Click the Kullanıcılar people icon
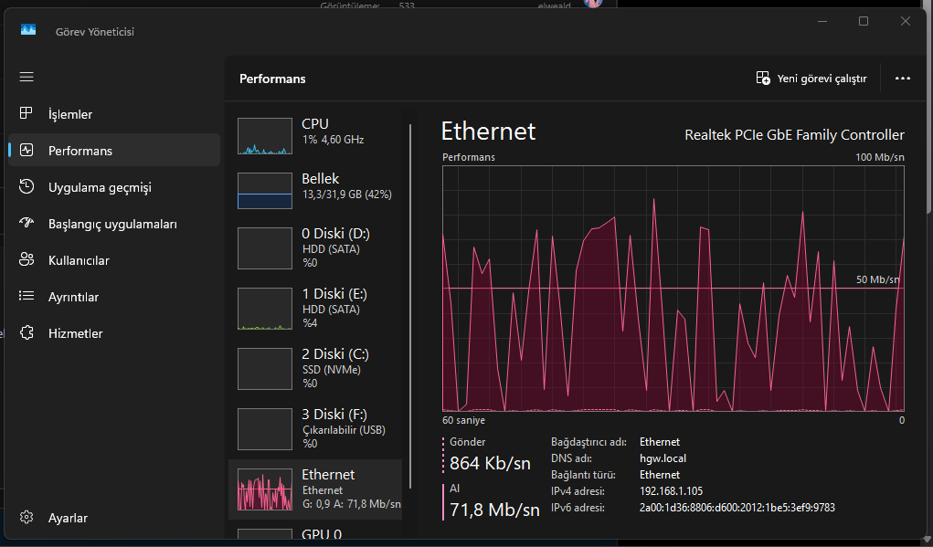 (x=27, y=259)
